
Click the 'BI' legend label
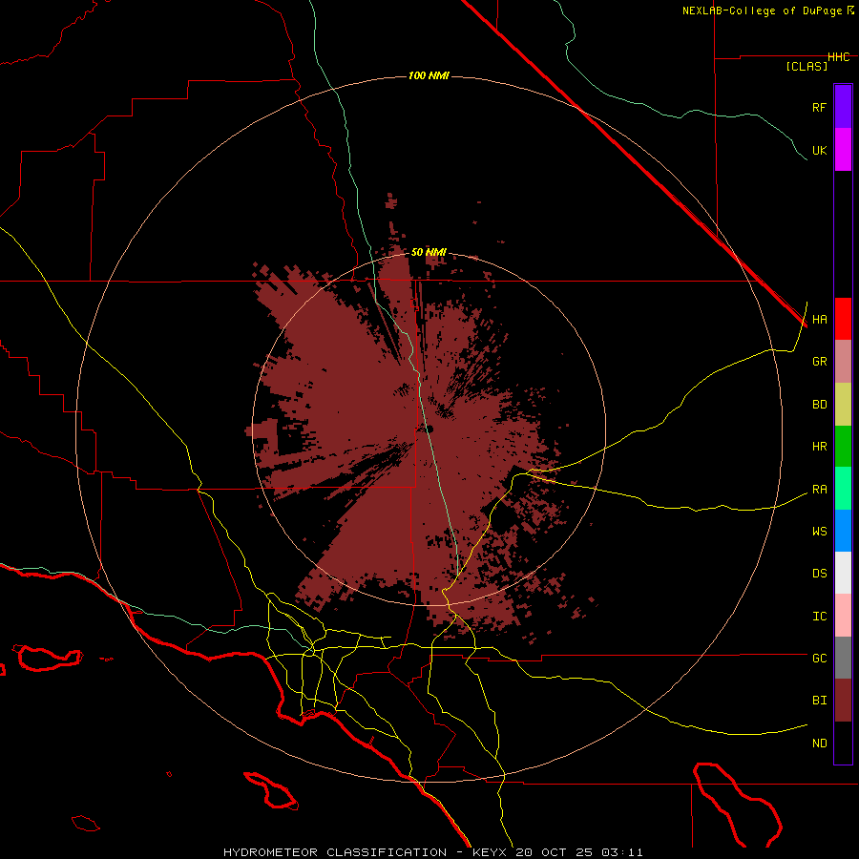(819, 701)
